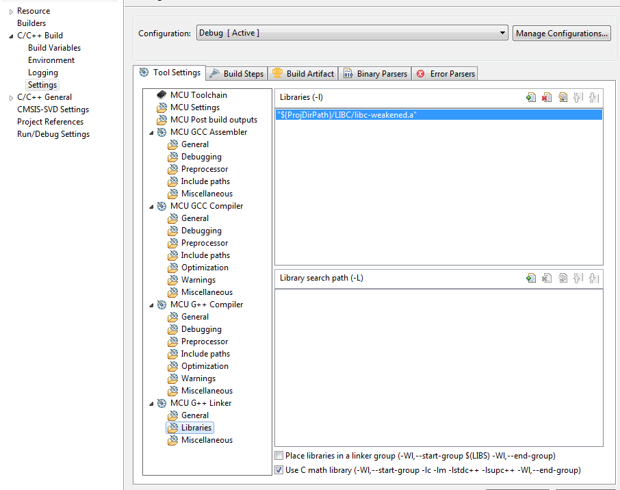Click inside the Library search path list
Viewport: 620px width, 490px height.
coord(439,367)
